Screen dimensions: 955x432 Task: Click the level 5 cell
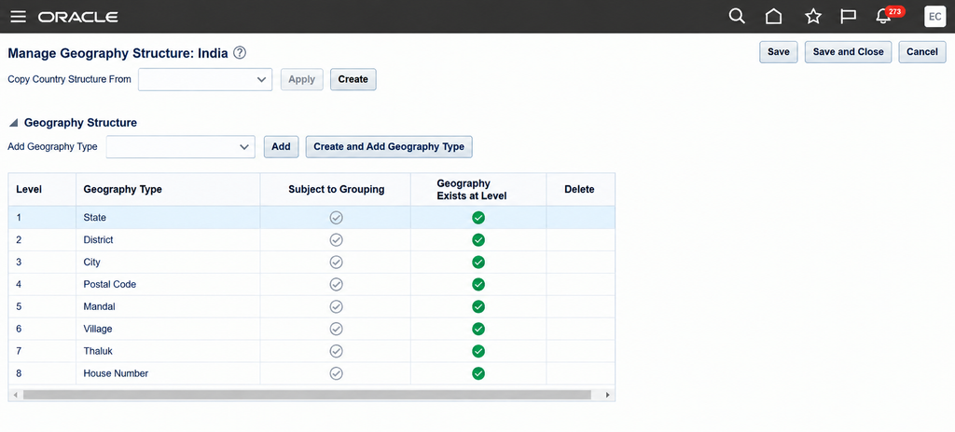point(42,306)
